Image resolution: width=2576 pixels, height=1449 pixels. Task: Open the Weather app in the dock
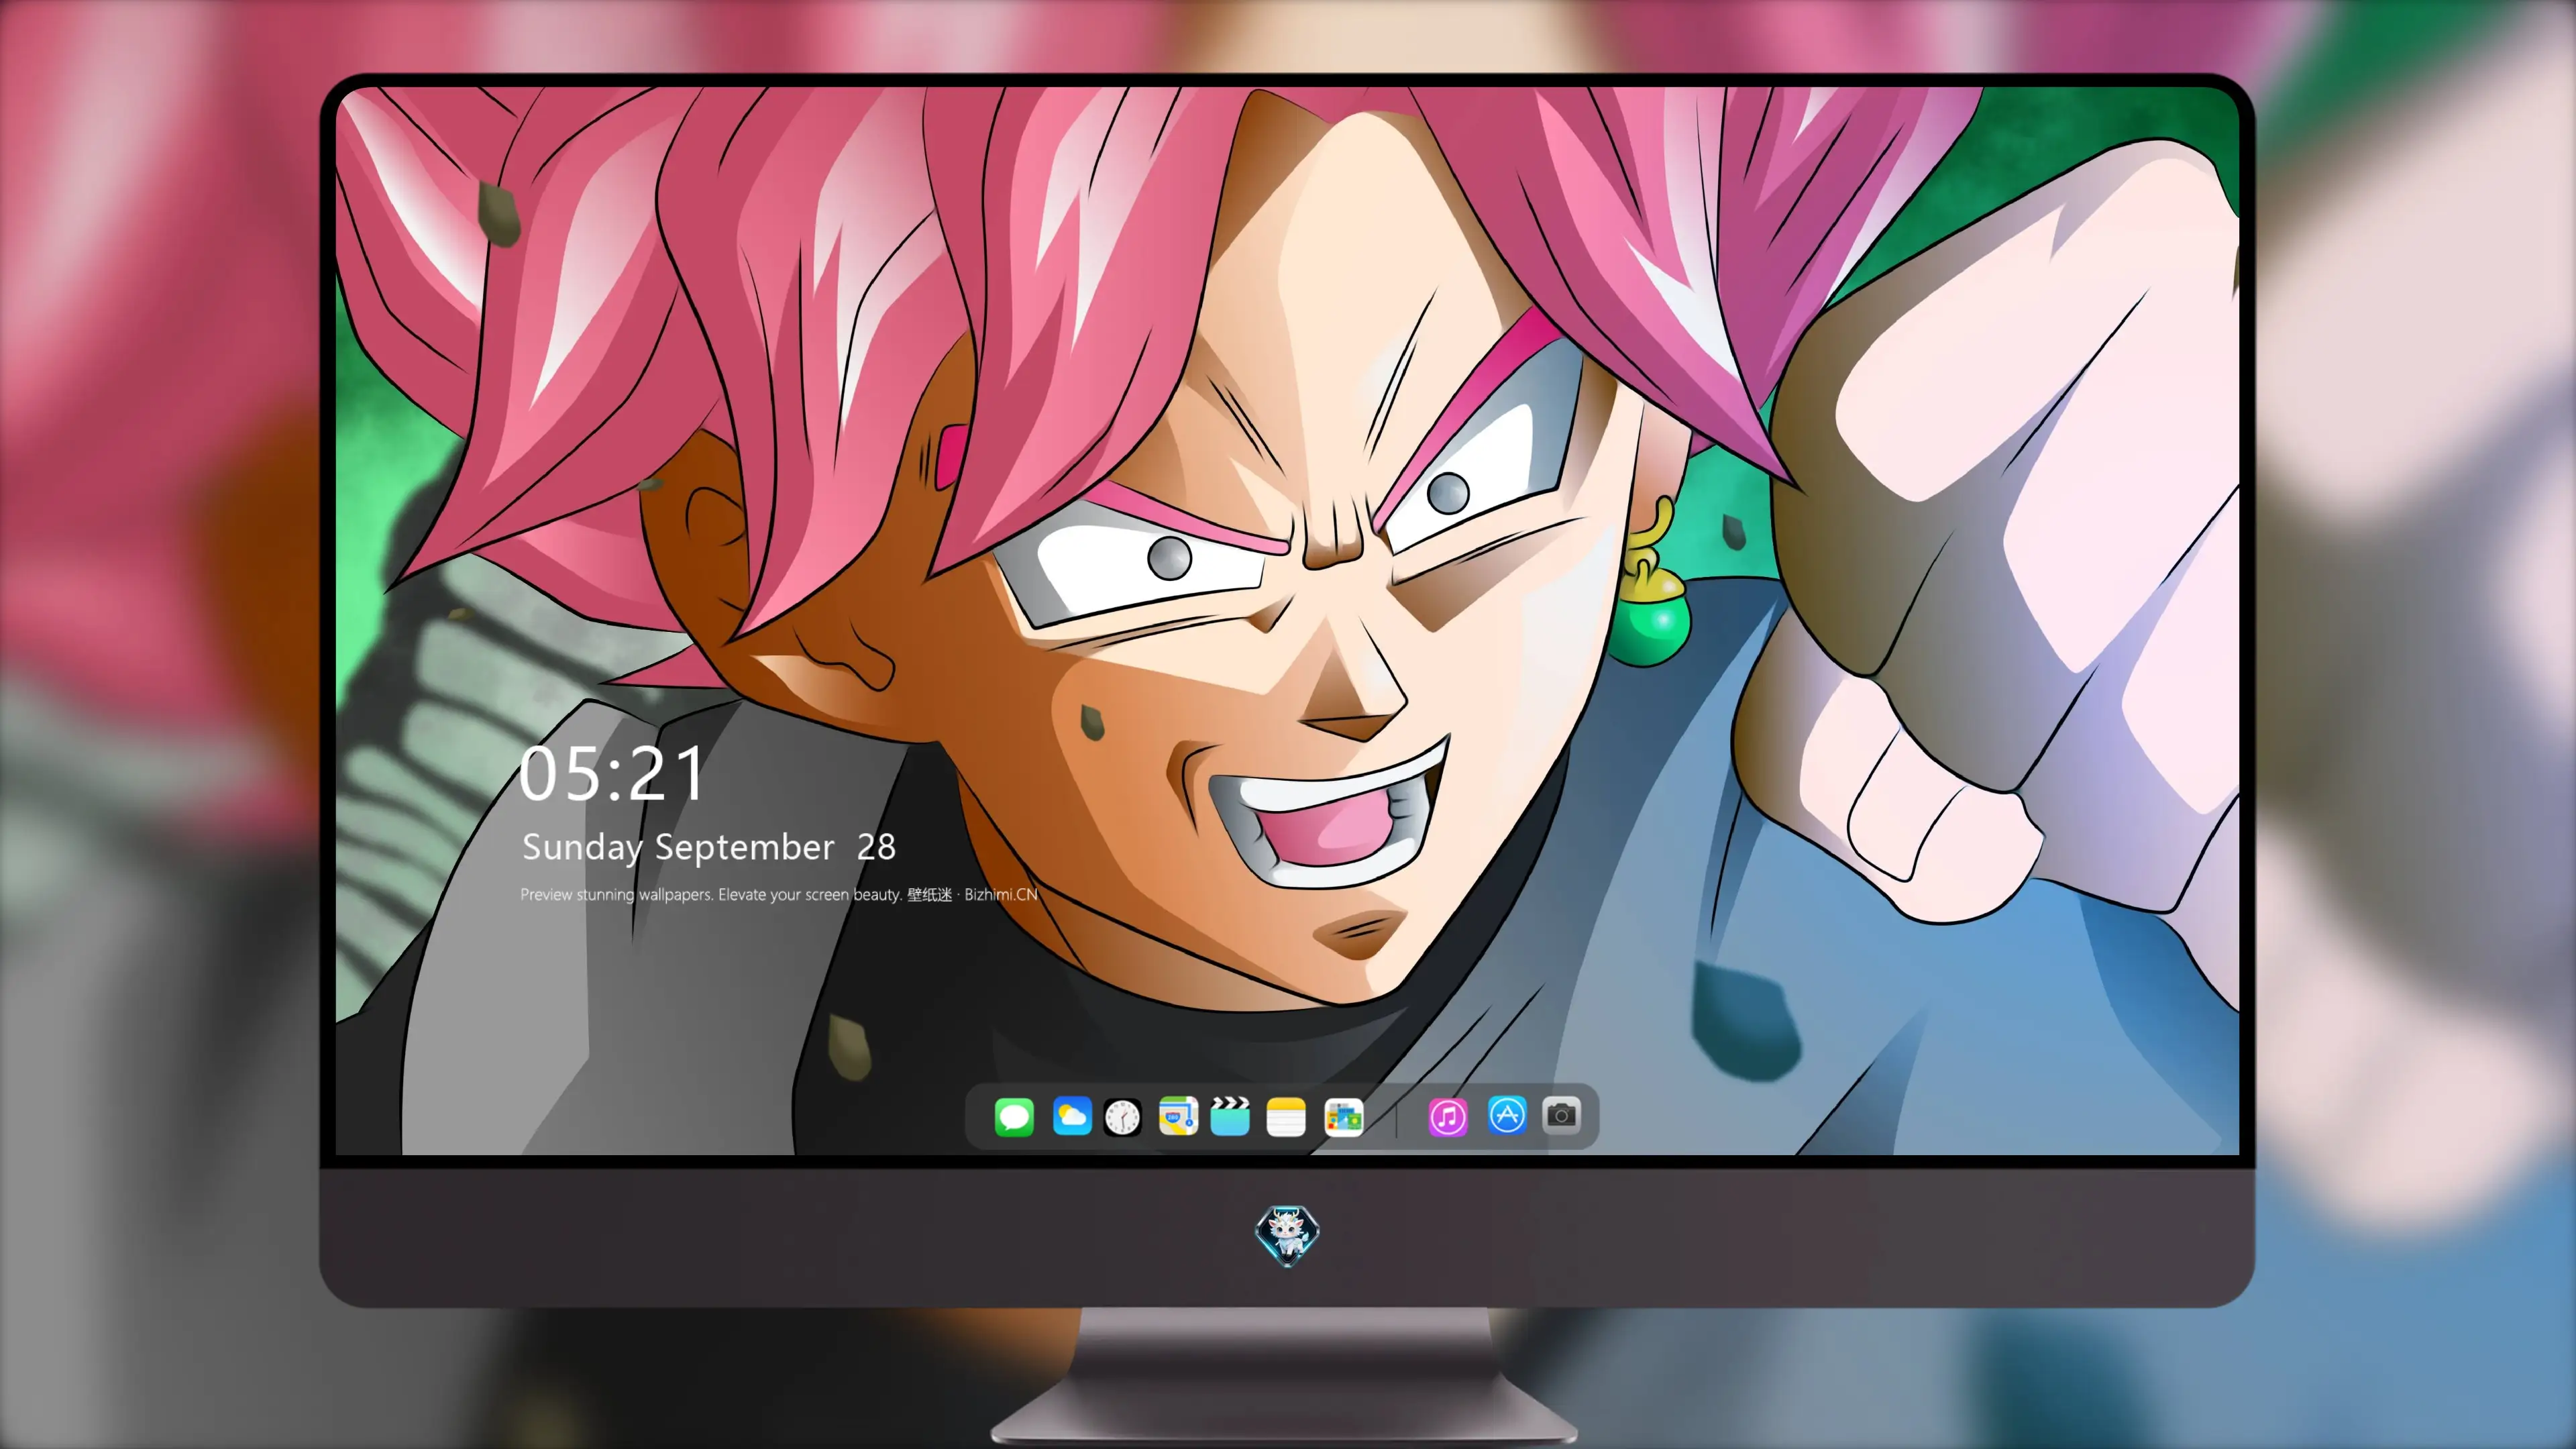[x=1072, y=1116]
